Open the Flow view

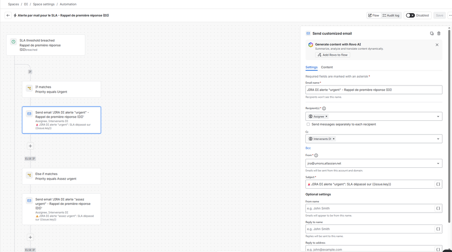374,15
